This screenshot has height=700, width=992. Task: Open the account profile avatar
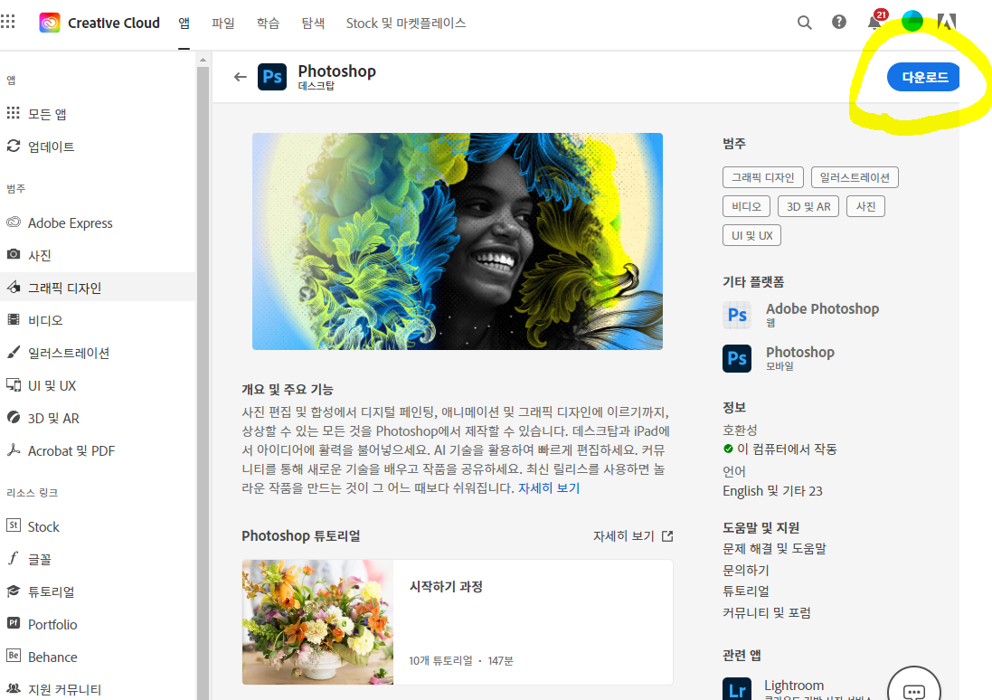[912, 22]
